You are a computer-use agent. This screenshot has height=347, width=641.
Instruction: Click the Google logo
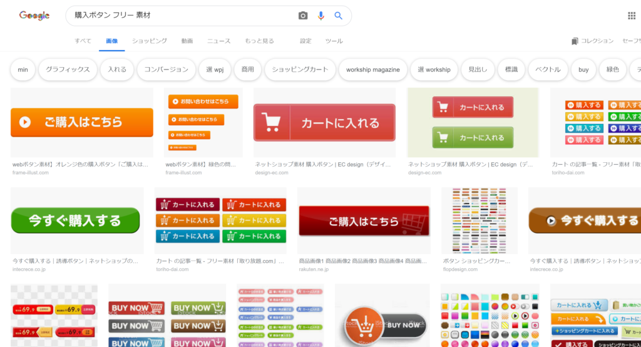(34, 16)
